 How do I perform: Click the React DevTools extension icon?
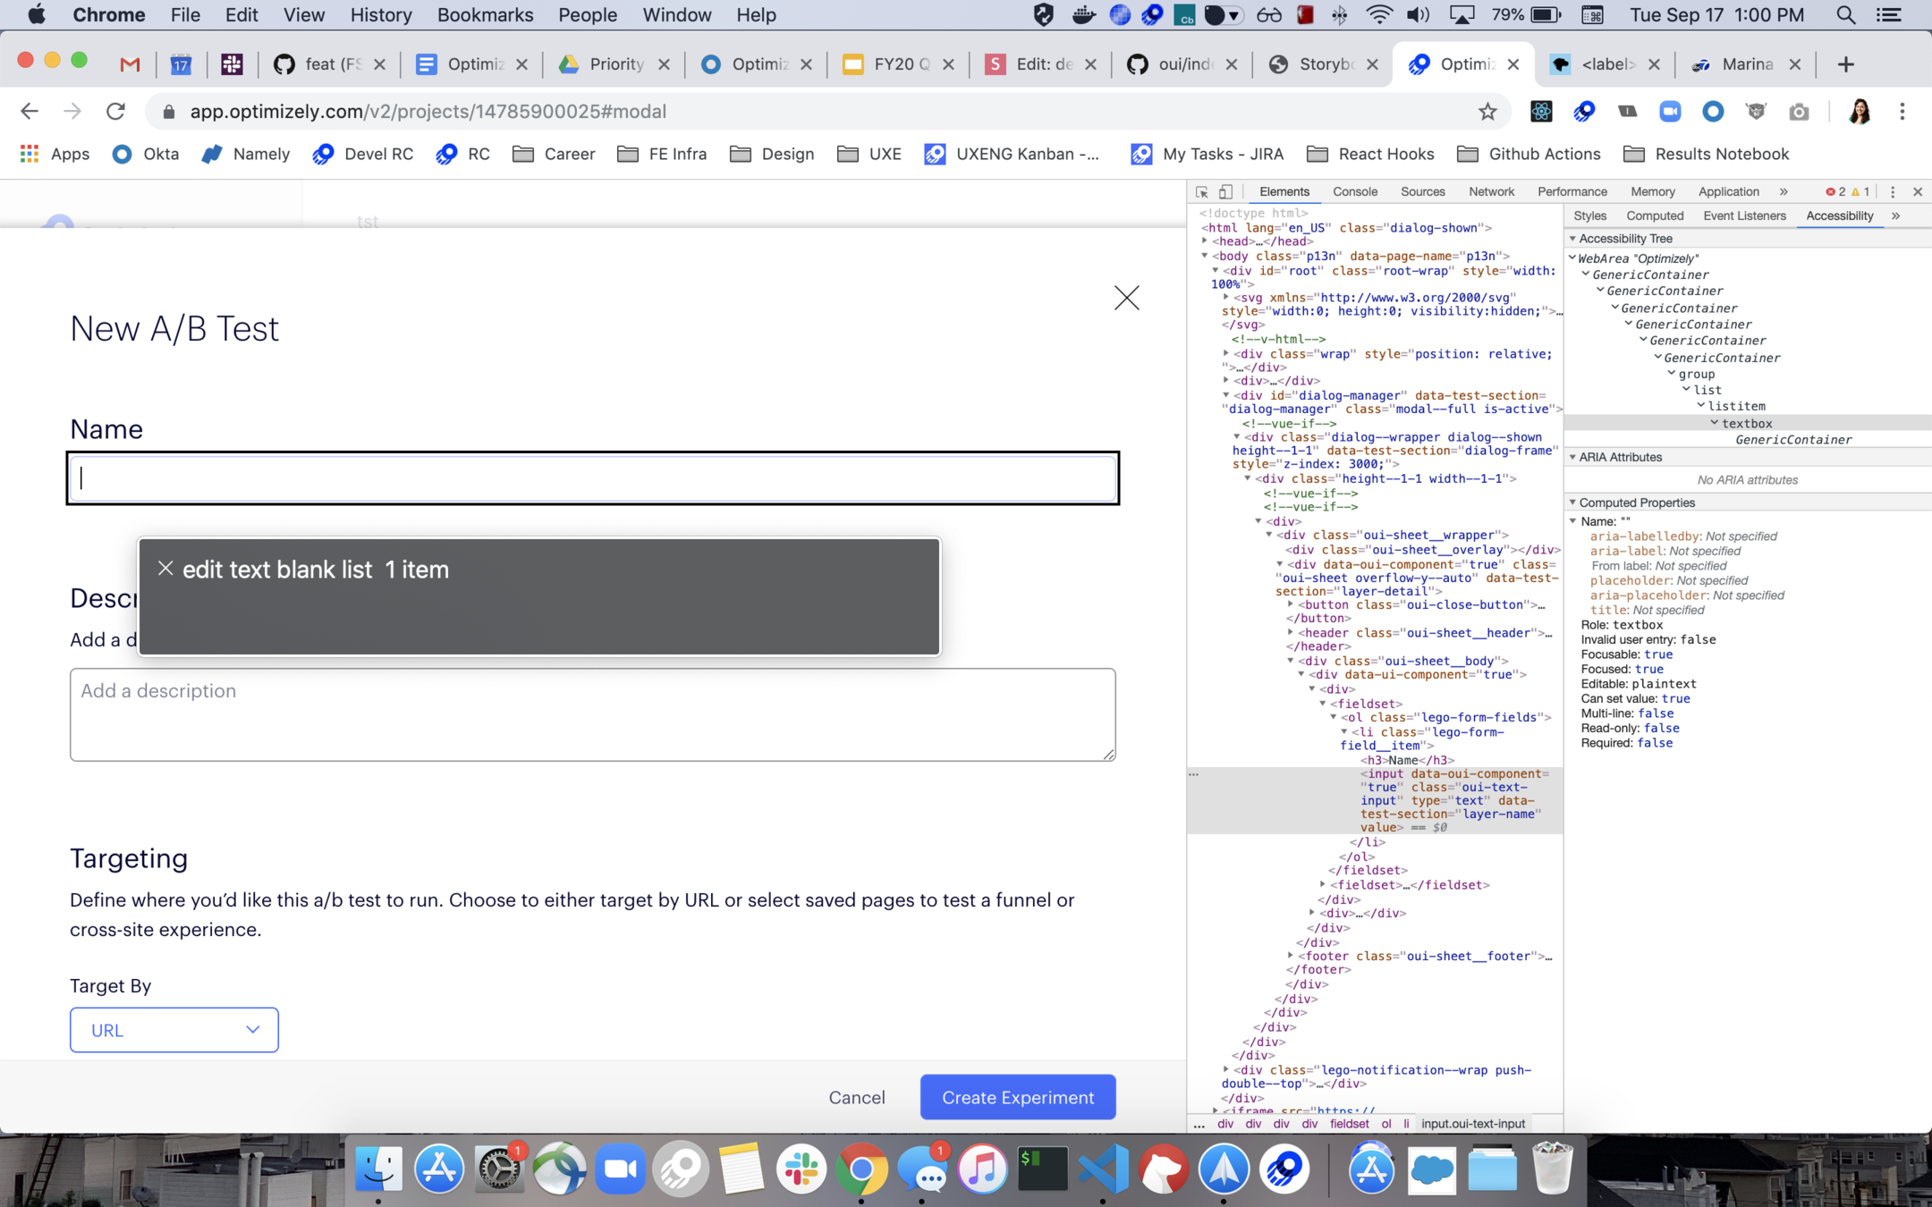pos(1540,112)
